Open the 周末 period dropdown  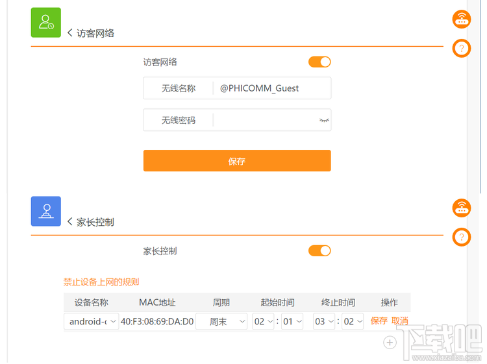pyautogui.click(x=221, y=321)
